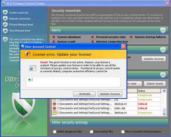Click the shield icon in User Account Control title
Screen dimensions: 171x137
[23, 46]
